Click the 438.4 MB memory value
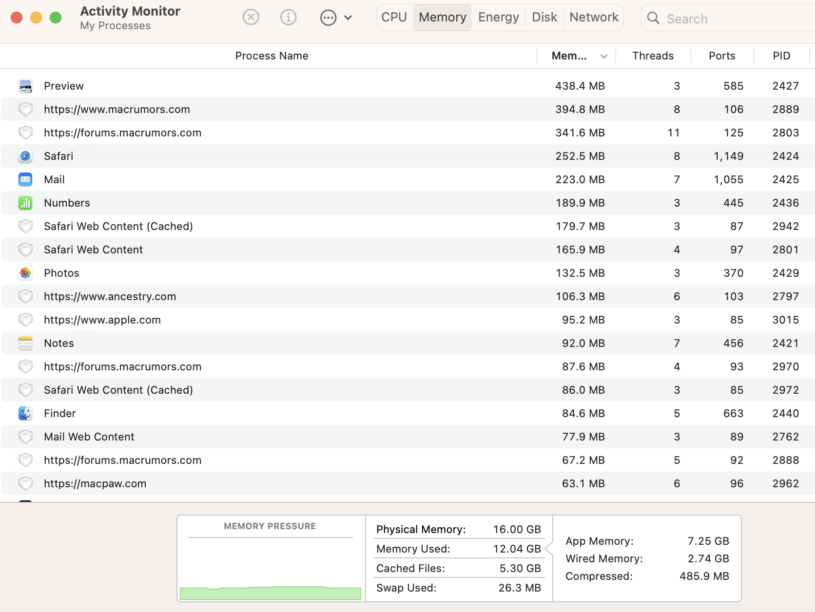This screenshot has width=815, height=612. point(580,86)
